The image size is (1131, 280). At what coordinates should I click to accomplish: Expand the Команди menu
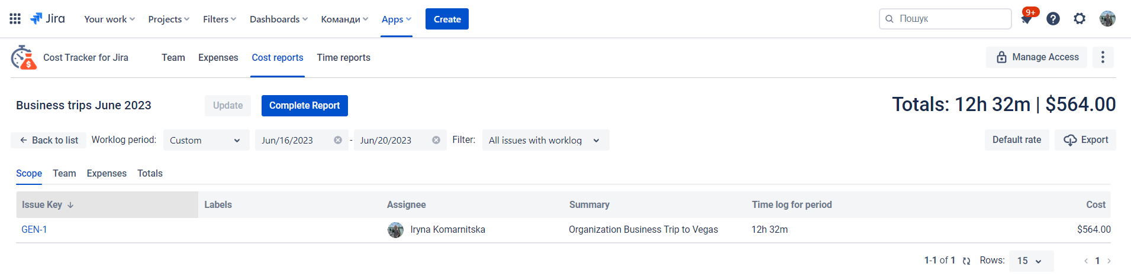(344, 19)
